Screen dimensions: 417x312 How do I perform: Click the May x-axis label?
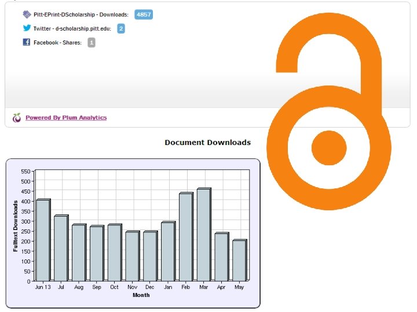coord(239,287)
